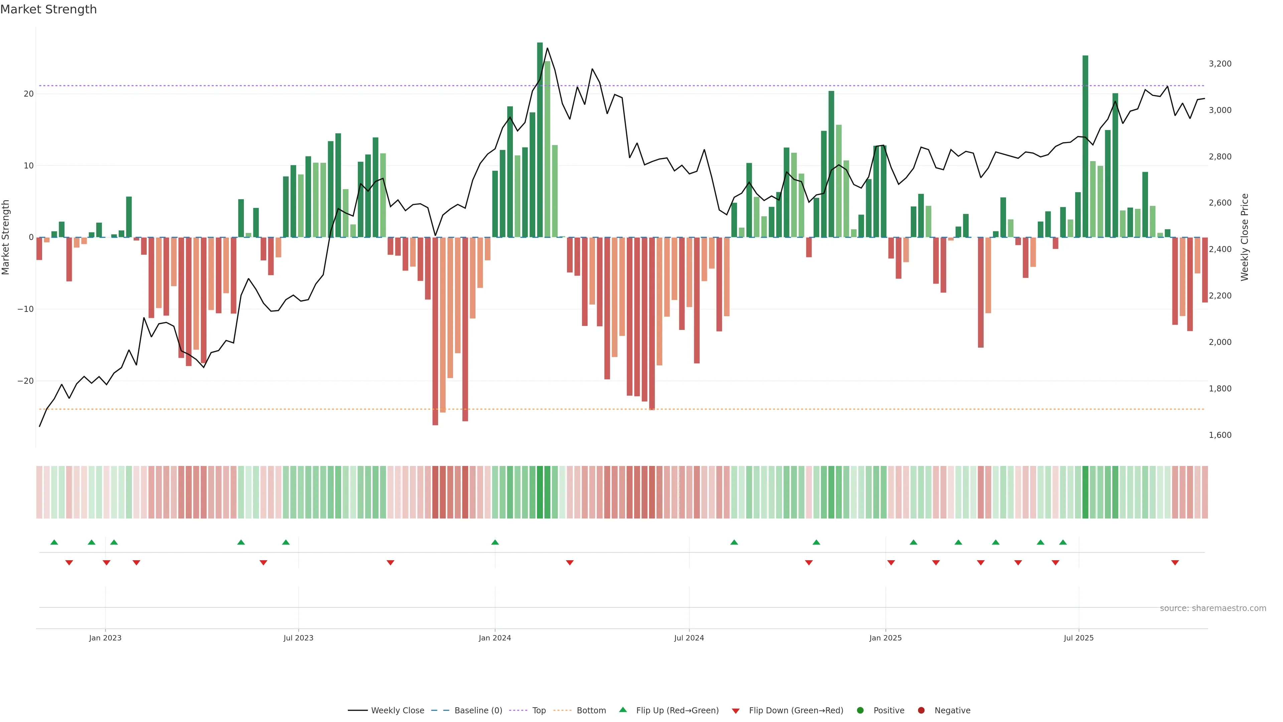Viewport: 1283px width, 722px height.
Task: Click the black Weekly Close line sample
Action: (358, 711)
